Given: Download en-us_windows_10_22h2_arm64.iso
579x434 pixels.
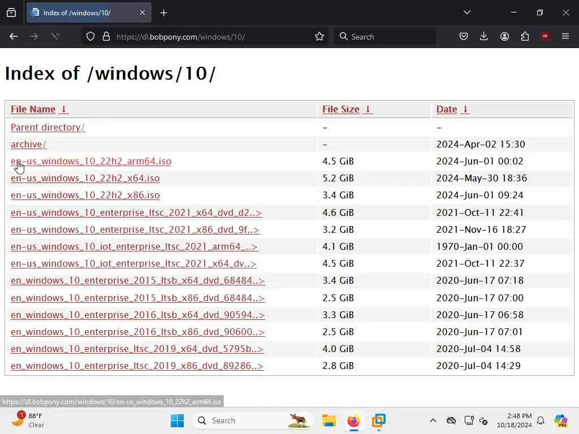Looking at the screenshot, I should [91, 161].
